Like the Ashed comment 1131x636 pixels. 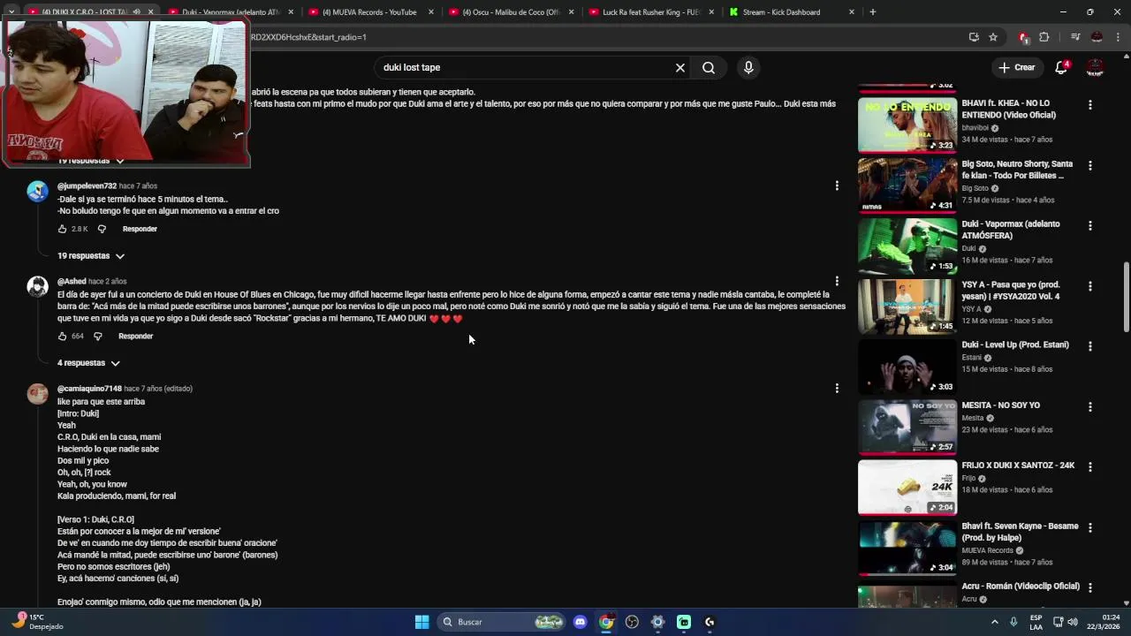point(62,336)
